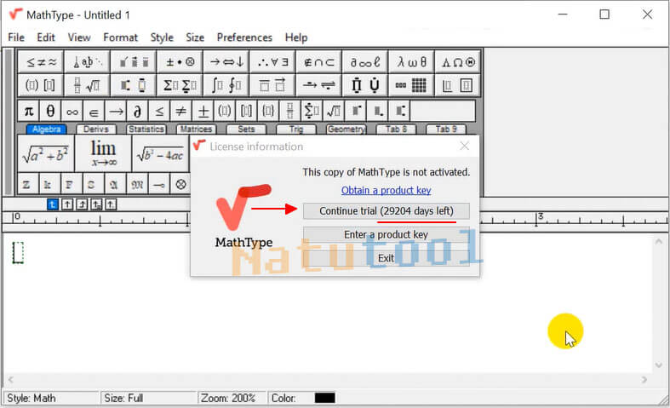This screenshot has width=670, height=408.
Task: Insert the sqrt(a²+b²) expression
Action: [x=46, y=153]
